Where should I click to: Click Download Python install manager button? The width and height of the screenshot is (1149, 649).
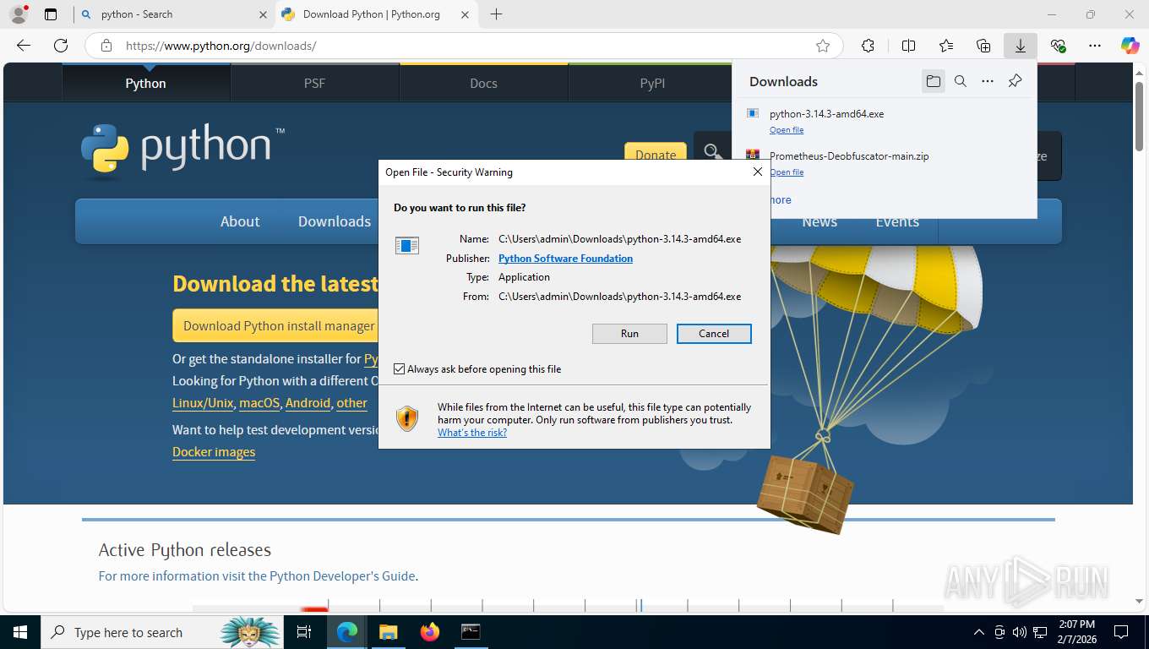275,325
